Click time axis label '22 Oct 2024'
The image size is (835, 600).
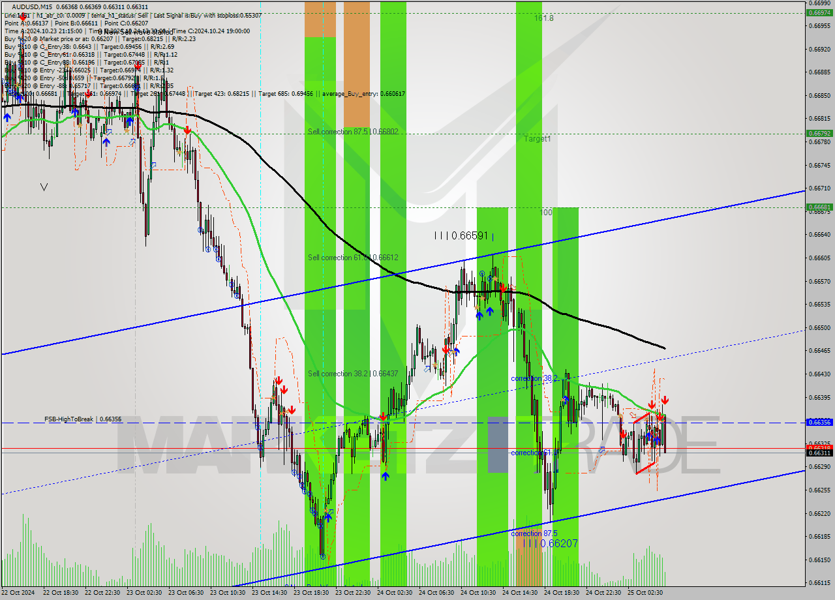18,592
